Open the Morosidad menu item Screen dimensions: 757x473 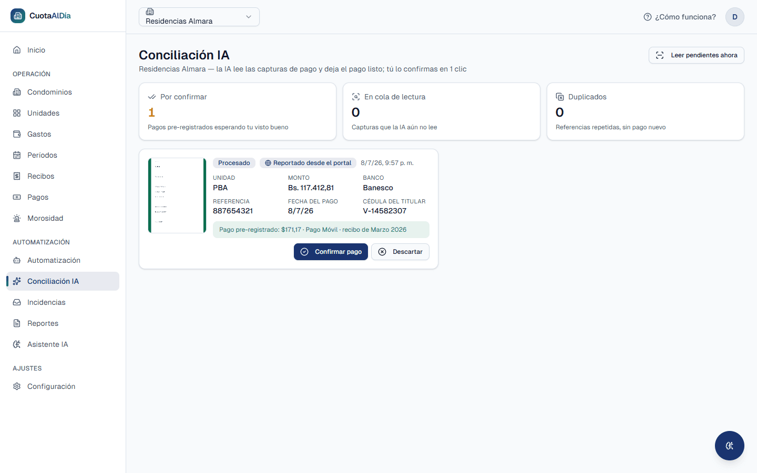click(63, 218)
